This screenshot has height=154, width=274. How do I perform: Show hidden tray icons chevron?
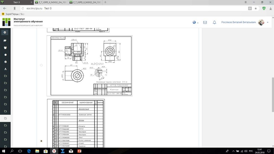click(233, 151)
